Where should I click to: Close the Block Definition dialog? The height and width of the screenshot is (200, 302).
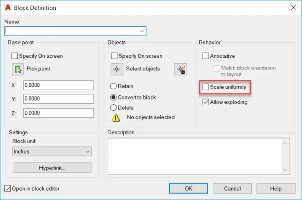pyautogui.click(x=293, y=8)
